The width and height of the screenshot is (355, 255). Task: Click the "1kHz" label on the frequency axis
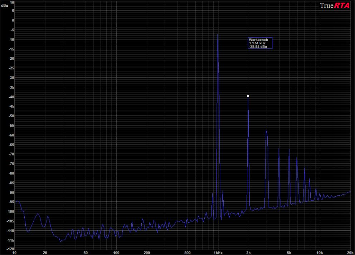218,252
